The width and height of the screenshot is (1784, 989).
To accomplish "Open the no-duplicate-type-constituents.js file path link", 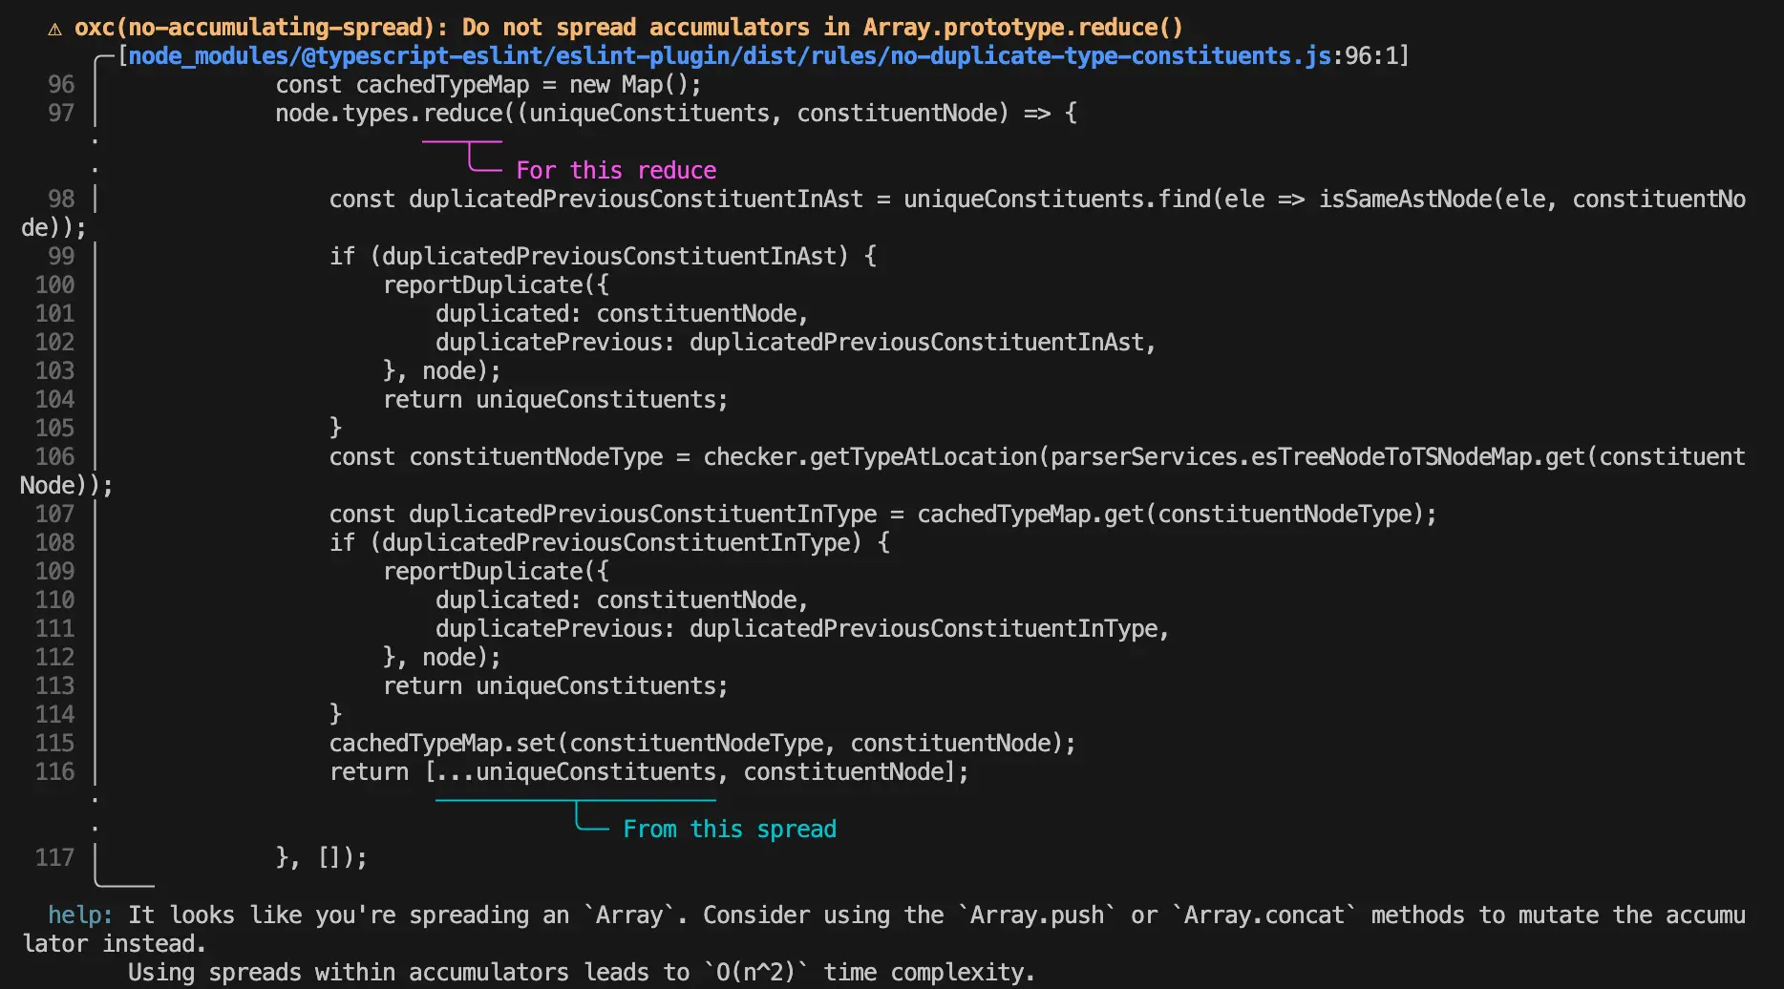I will tap(730, 56).
